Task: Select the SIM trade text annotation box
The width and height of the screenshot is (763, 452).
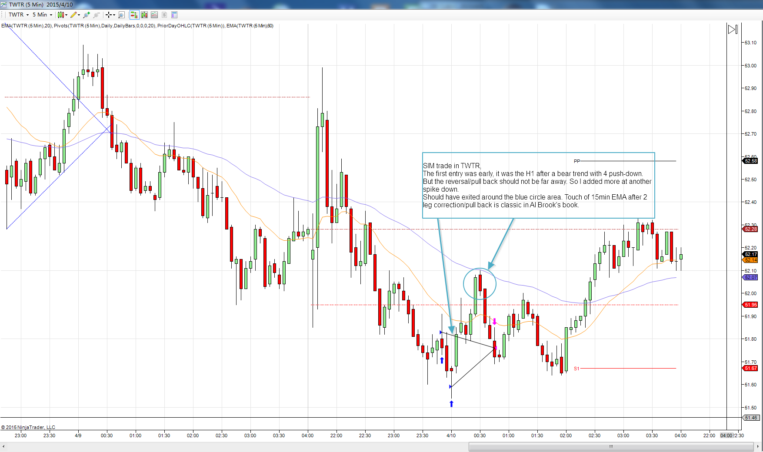Action: tap(538, 185)
